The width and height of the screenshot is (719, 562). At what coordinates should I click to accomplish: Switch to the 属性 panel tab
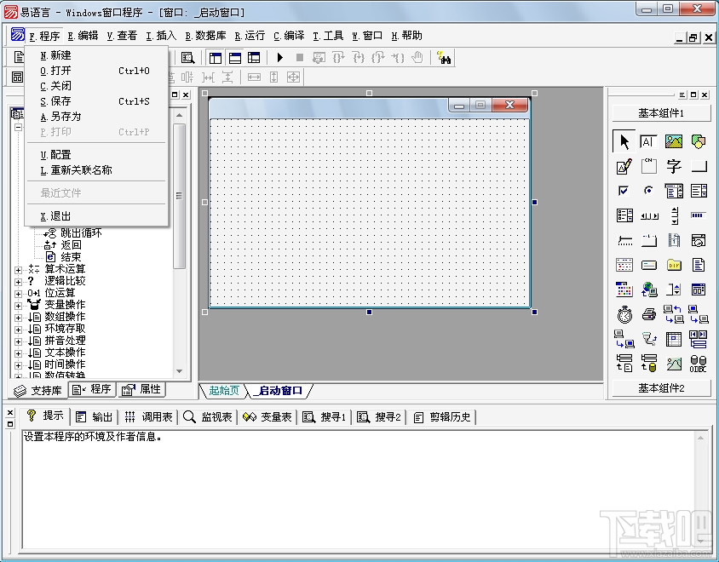click(x=141, y=389)
